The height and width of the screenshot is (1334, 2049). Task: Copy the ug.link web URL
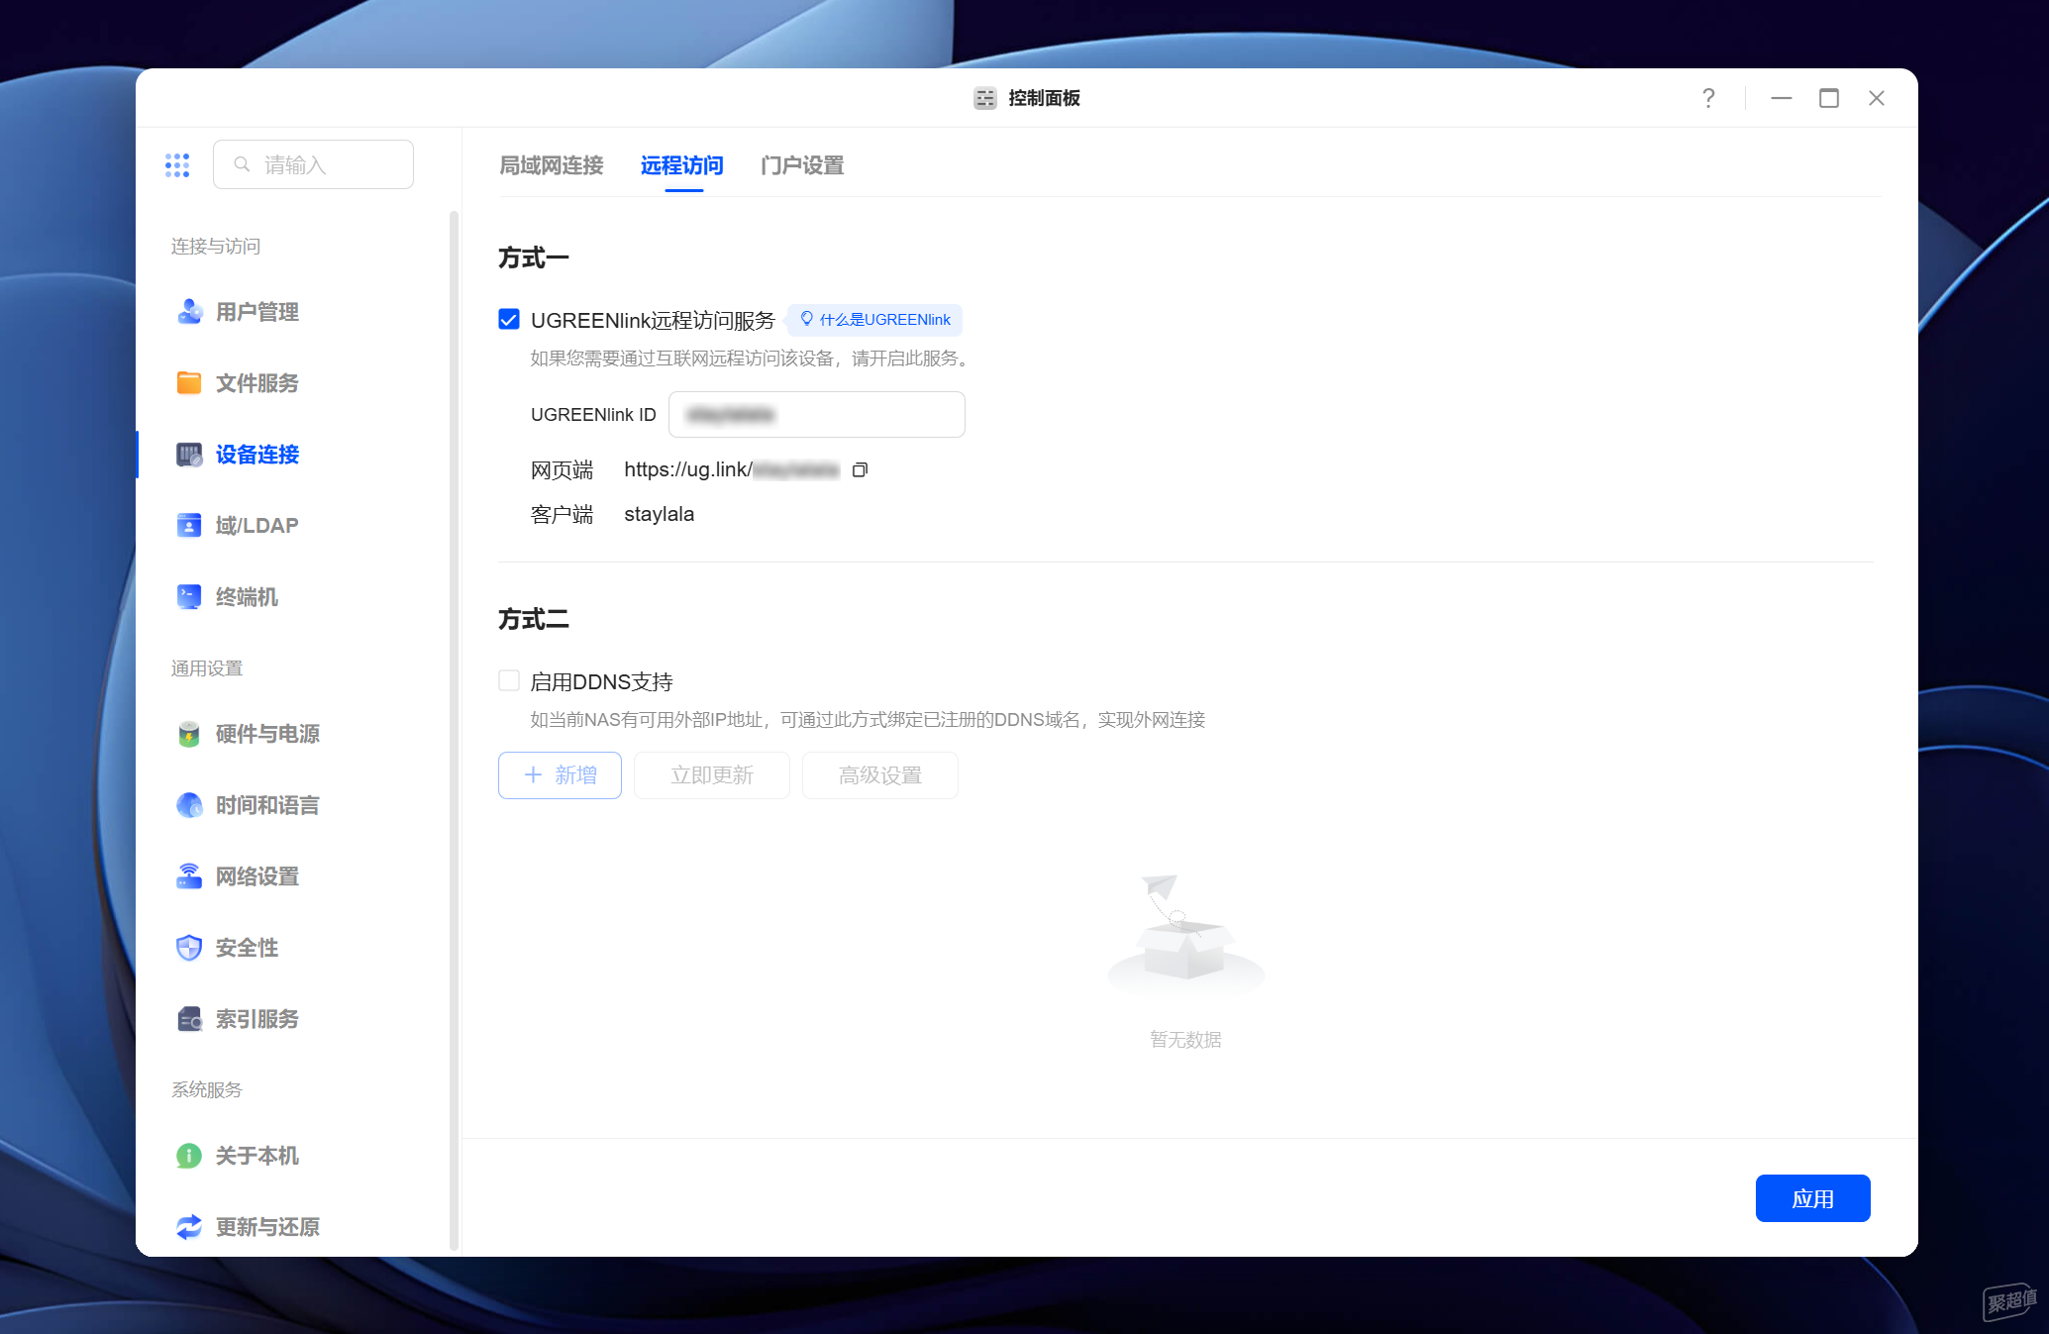pyautogui.click(x=860, y=470)
